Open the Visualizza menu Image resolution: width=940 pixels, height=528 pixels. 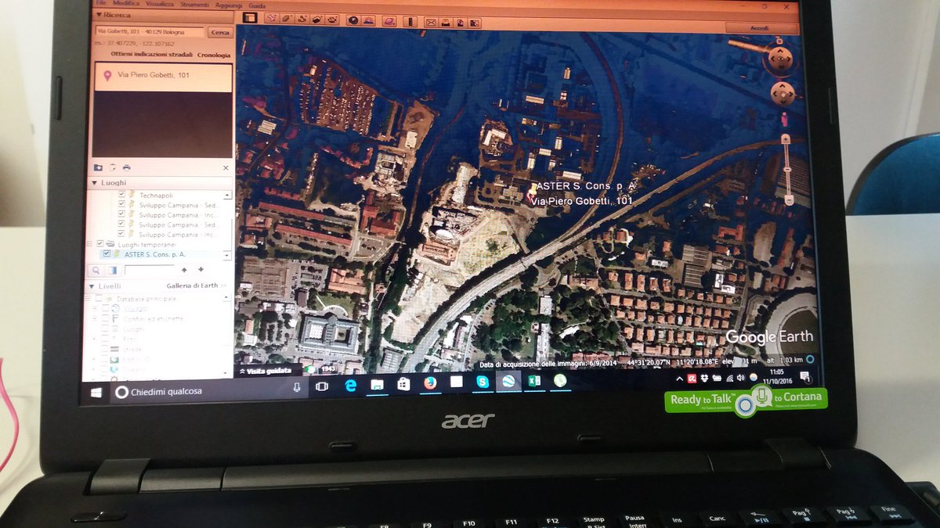(160, 4)
